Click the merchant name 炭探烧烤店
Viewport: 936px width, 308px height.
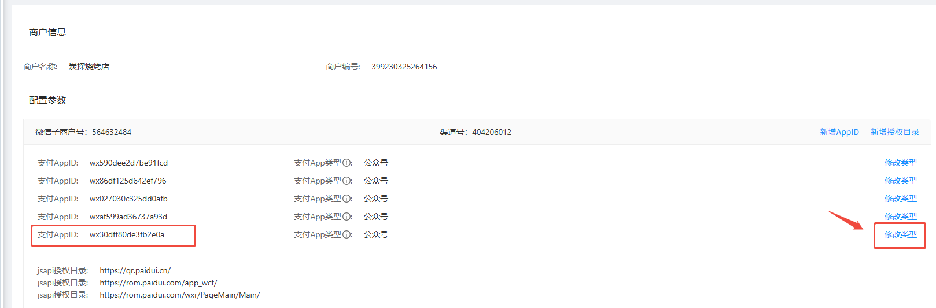89,67
